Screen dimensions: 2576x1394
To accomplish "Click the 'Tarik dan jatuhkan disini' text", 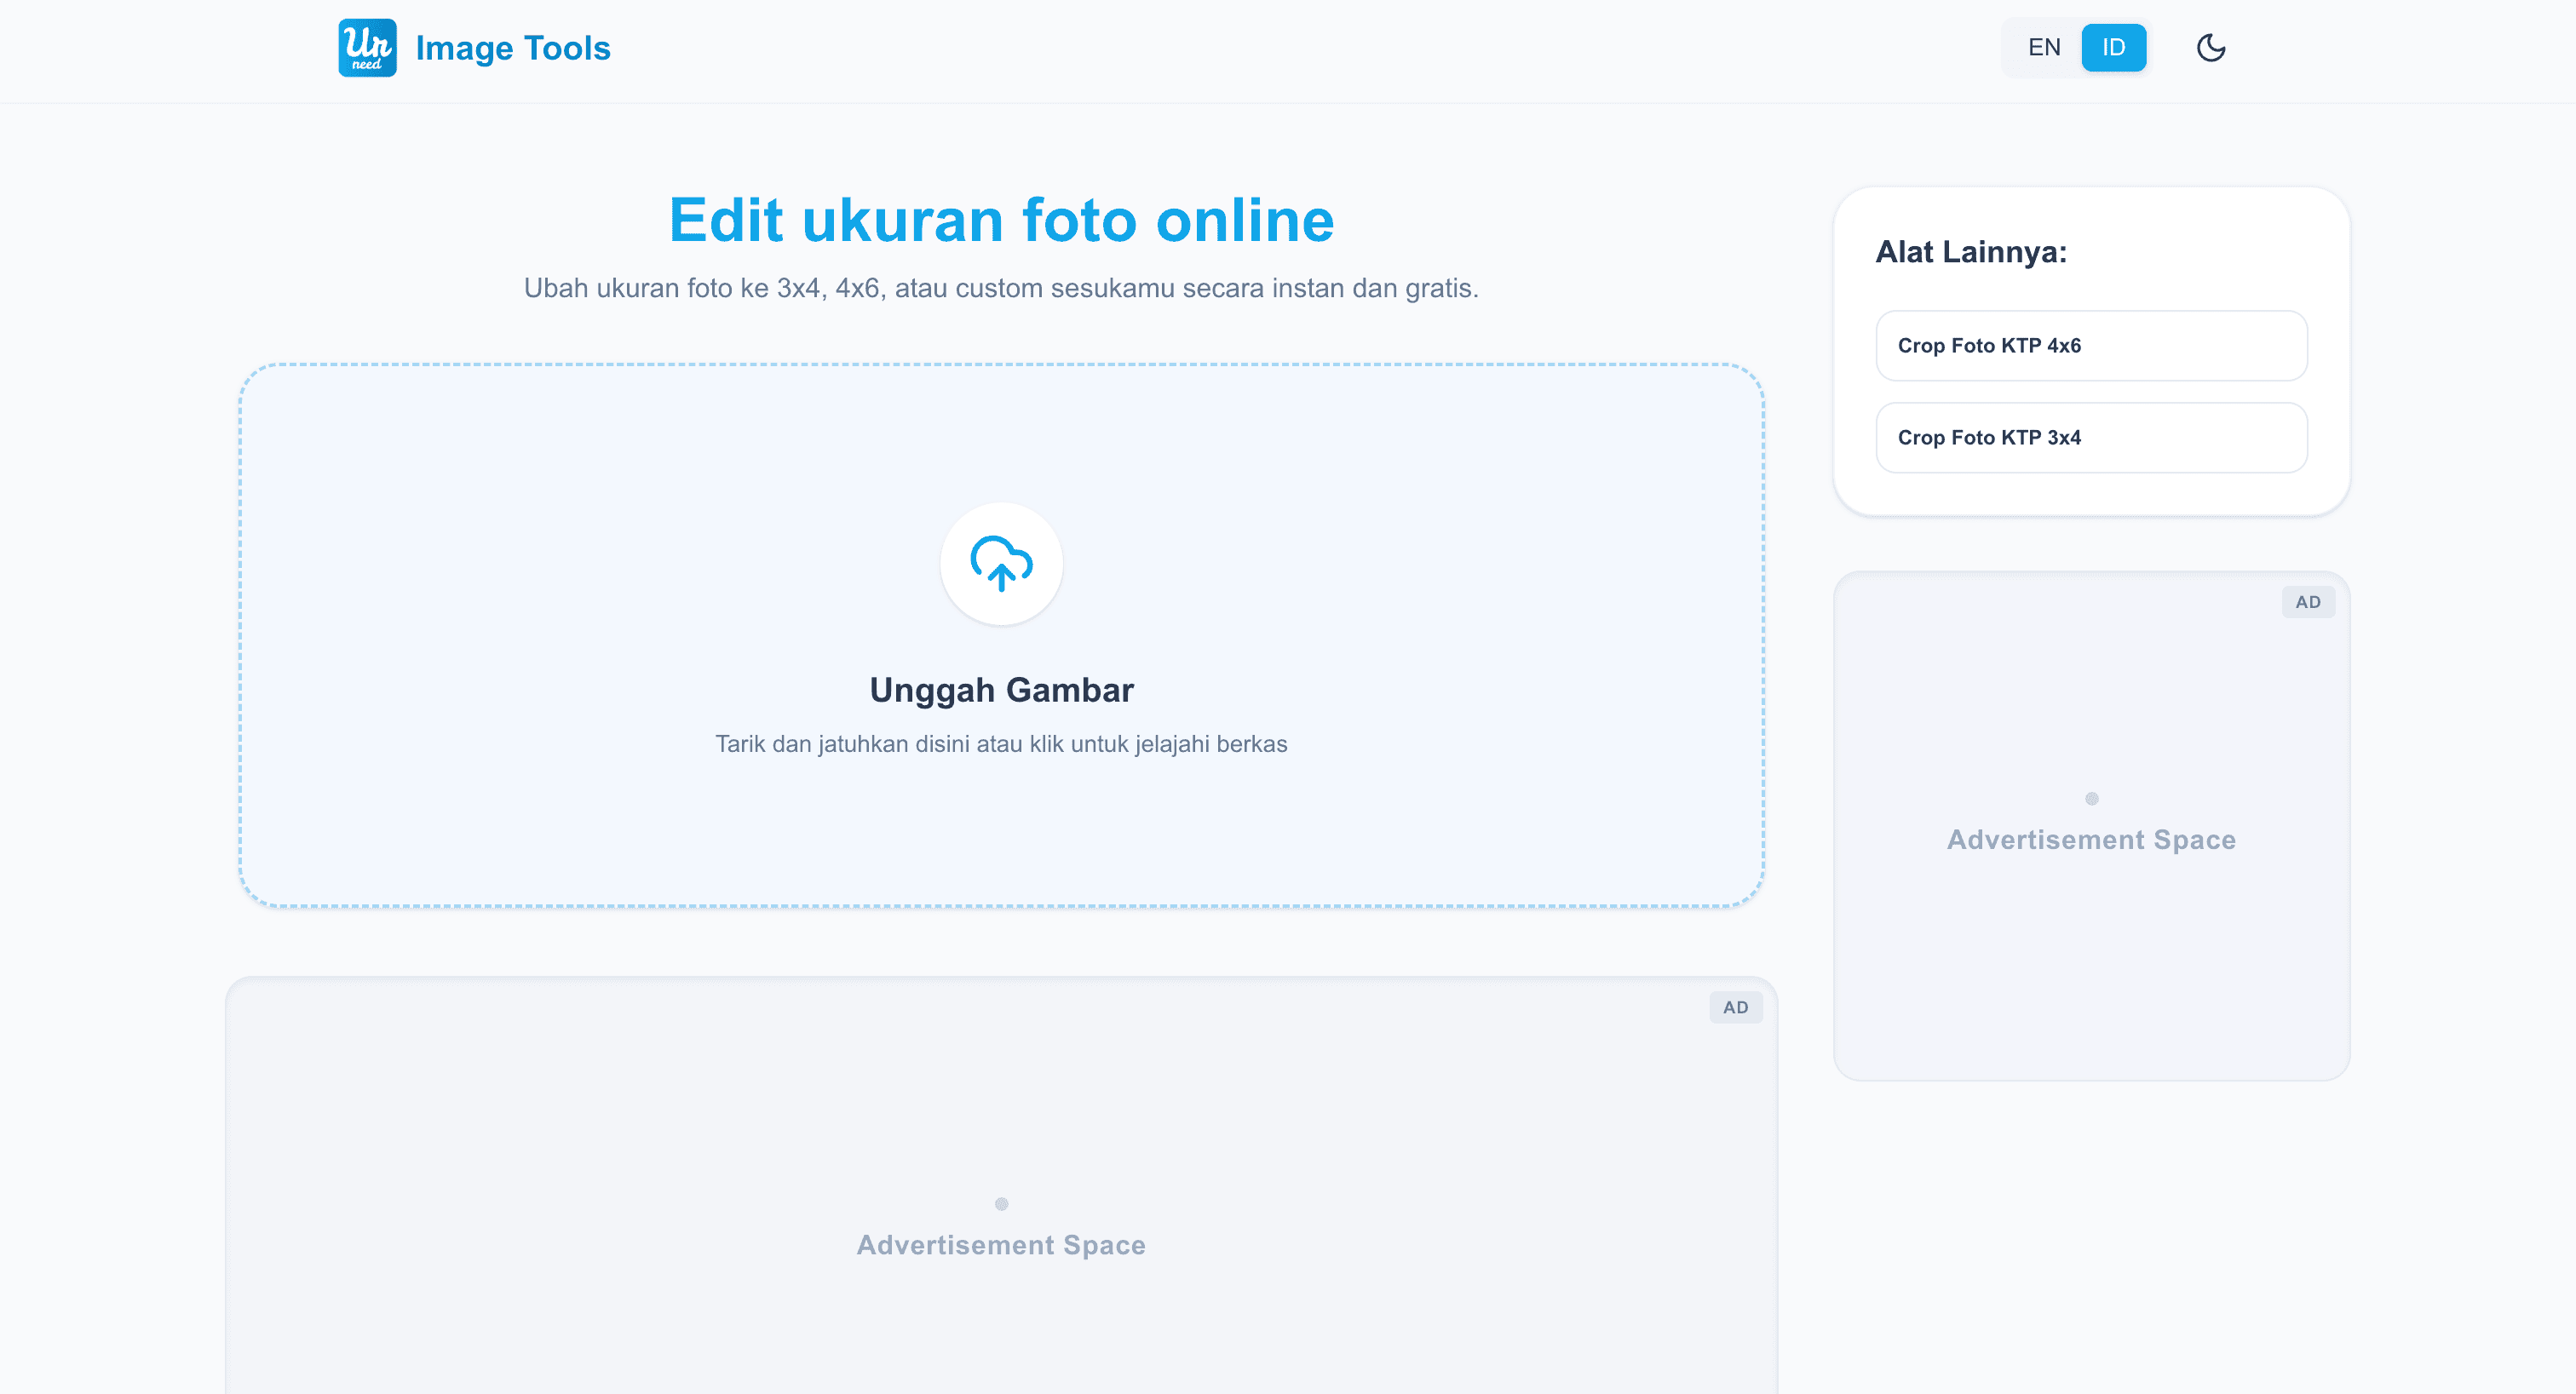I will click(1001, 744).
